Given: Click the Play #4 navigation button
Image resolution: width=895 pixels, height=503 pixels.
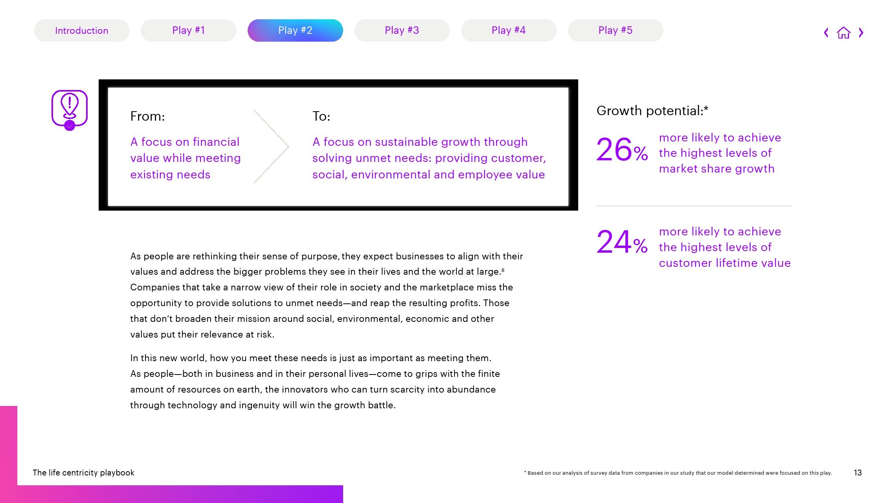Looking at the screenshot, I should pos(508,30).
